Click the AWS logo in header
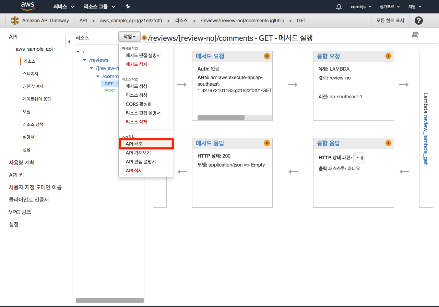 coord(27,7)
